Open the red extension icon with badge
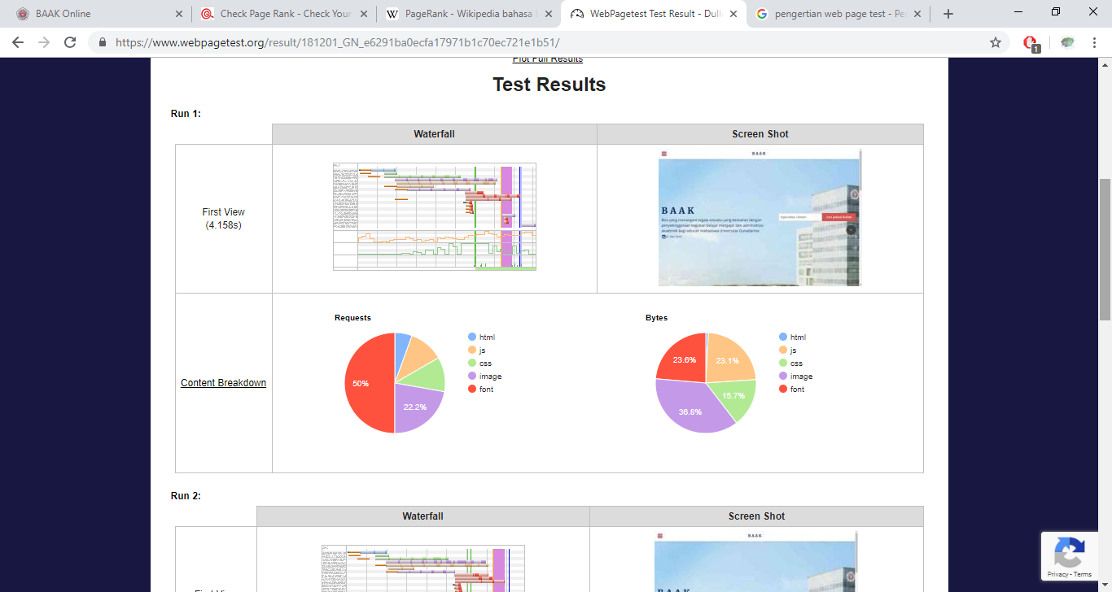This screenshot has width=1112, height=592. [1031, 43]
